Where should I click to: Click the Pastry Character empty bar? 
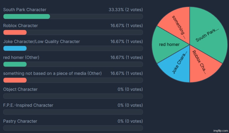(73, 128)
